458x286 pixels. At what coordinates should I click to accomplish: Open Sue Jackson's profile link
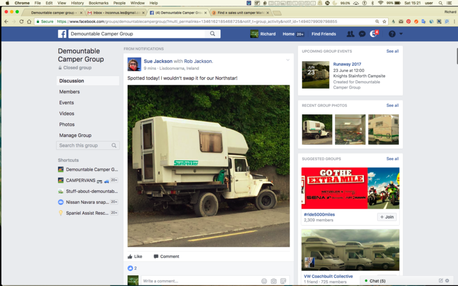click(158, 61)
